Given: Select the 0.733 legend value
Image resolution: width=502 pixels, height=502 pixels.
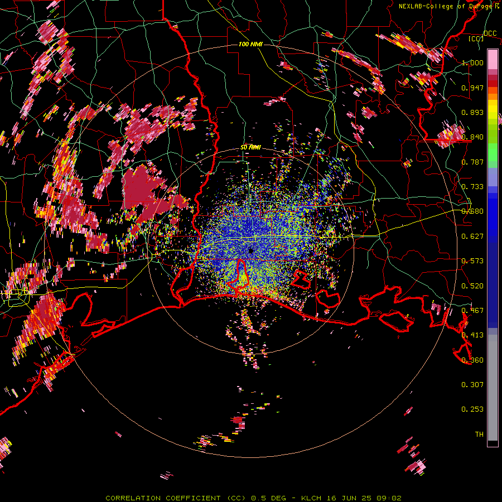Looking at the screenshot, I should pos(472,187).
